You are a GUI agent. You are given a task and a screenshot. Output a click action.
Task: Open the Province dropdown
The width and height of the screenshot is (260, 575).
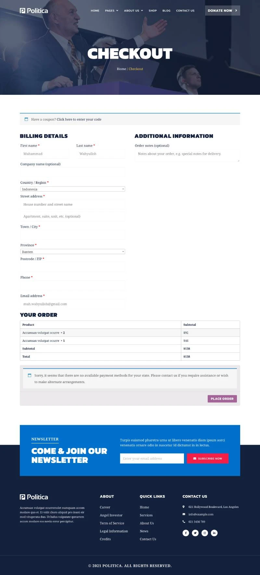coord(72,252)
